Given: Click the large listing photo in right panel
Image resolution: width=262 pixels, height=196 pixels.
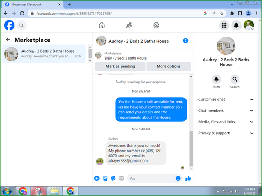Looking at the screenshot, I should pos(226,45).
